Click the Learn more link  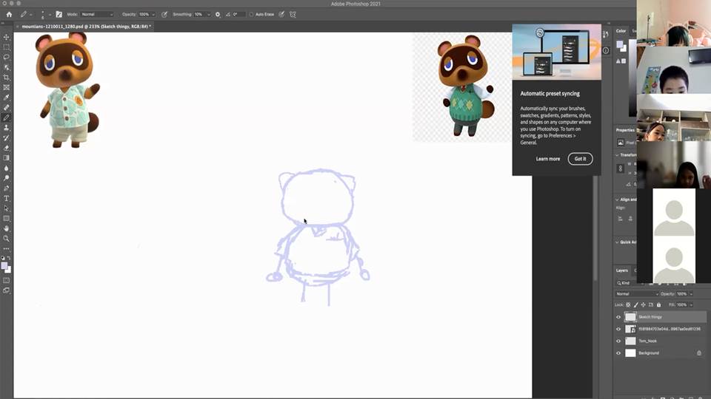pos(548,159)
